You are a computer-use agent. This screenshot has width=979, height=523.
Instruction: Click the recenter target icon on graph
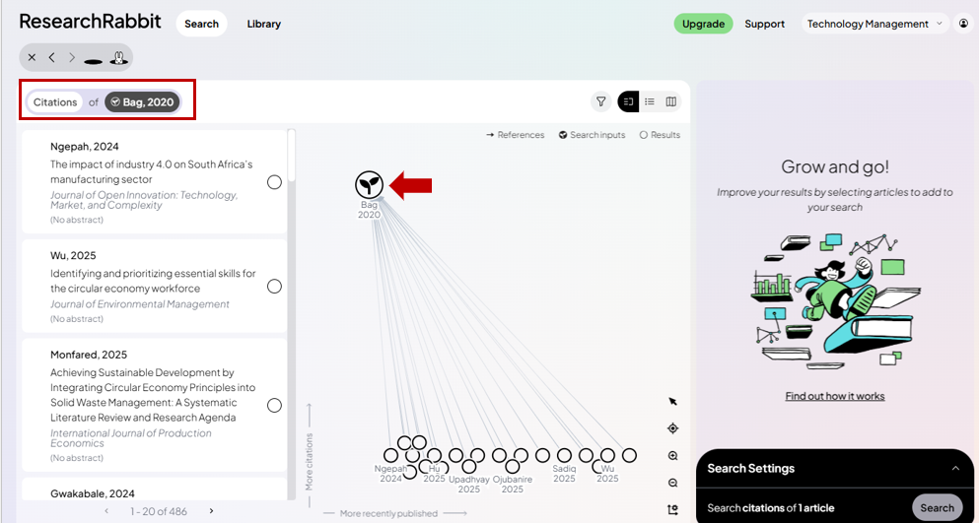tap(672, 428)
